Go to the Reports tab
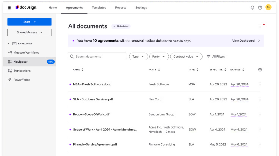Screen dimensions: 279x156 point(121,8)
